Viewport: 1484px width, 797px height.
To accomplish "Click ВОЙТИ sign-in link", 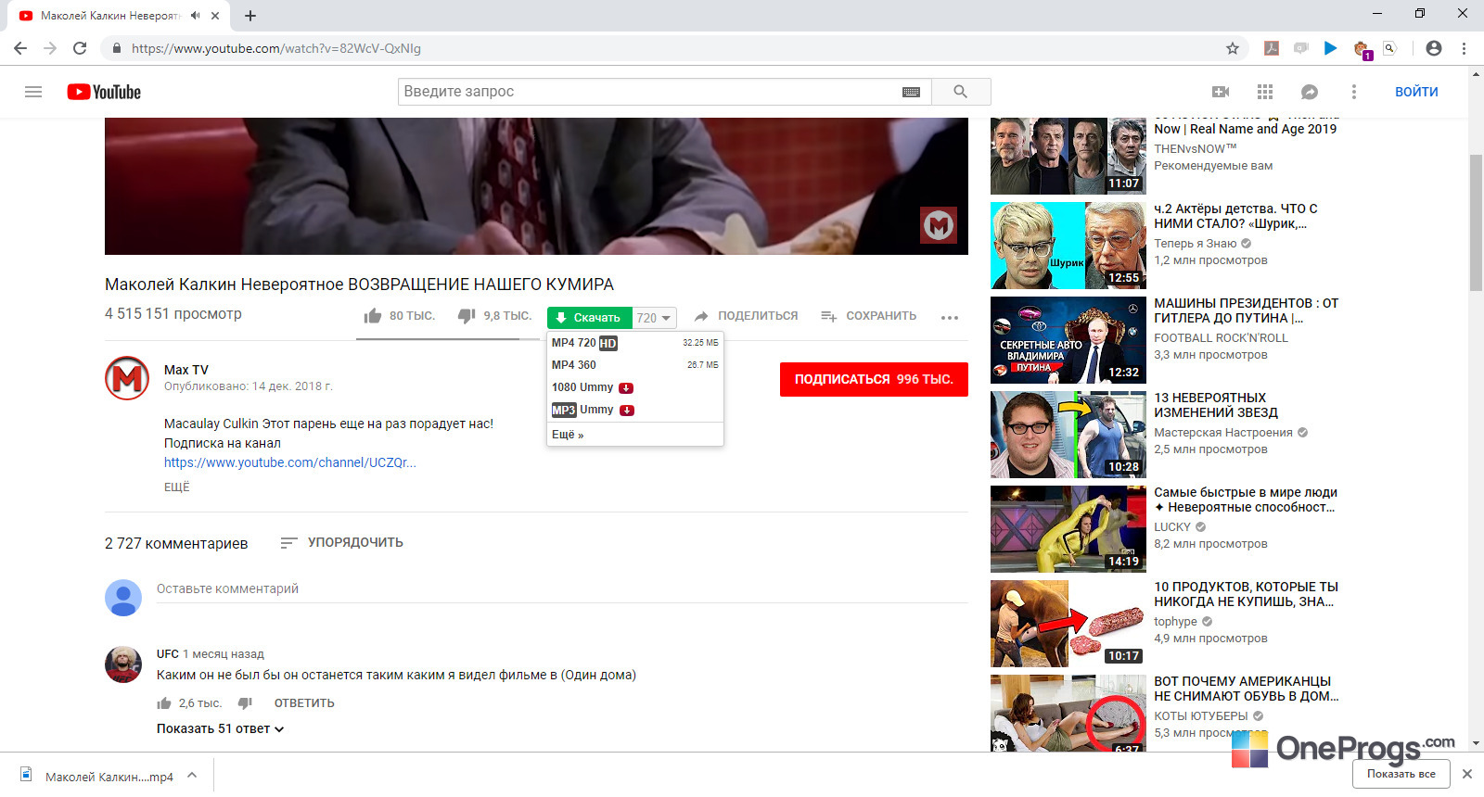I will (x=1416, y=92).
